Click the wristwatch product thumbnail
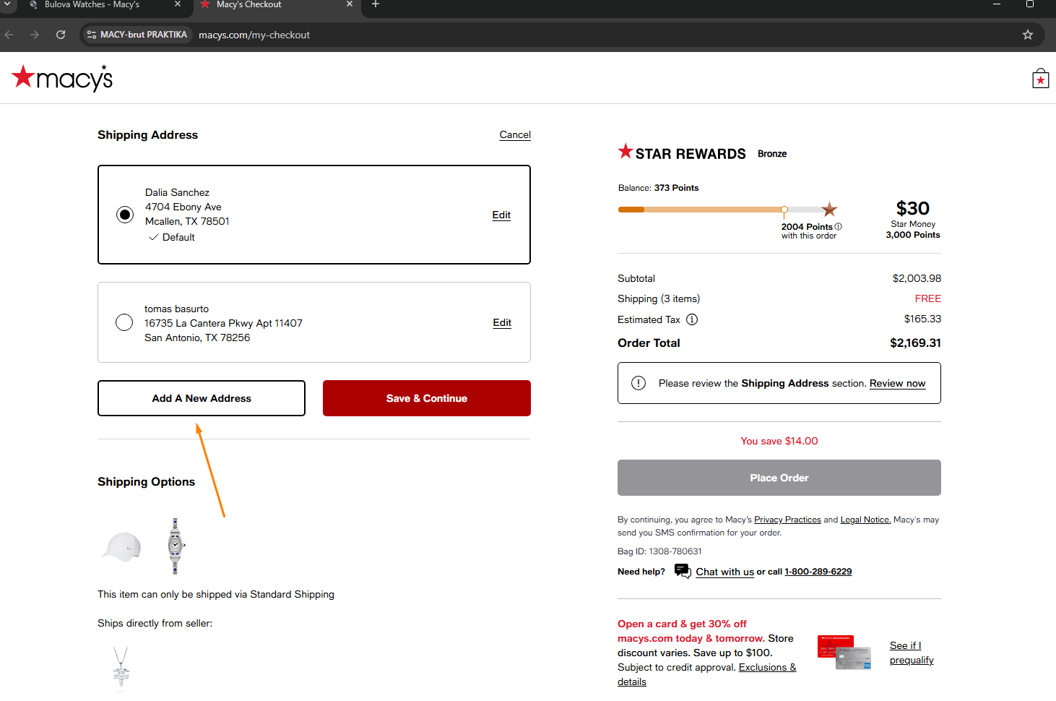Image resolution: width=1056 pixels, height=701 pixels. [x=175, y=546]
